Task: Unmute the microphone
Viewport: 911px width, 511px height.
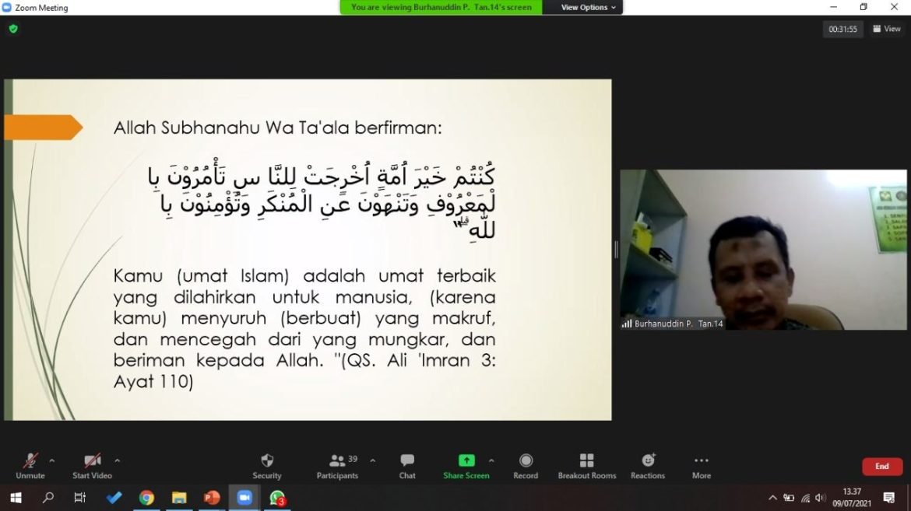Action: tap(30, 465)
